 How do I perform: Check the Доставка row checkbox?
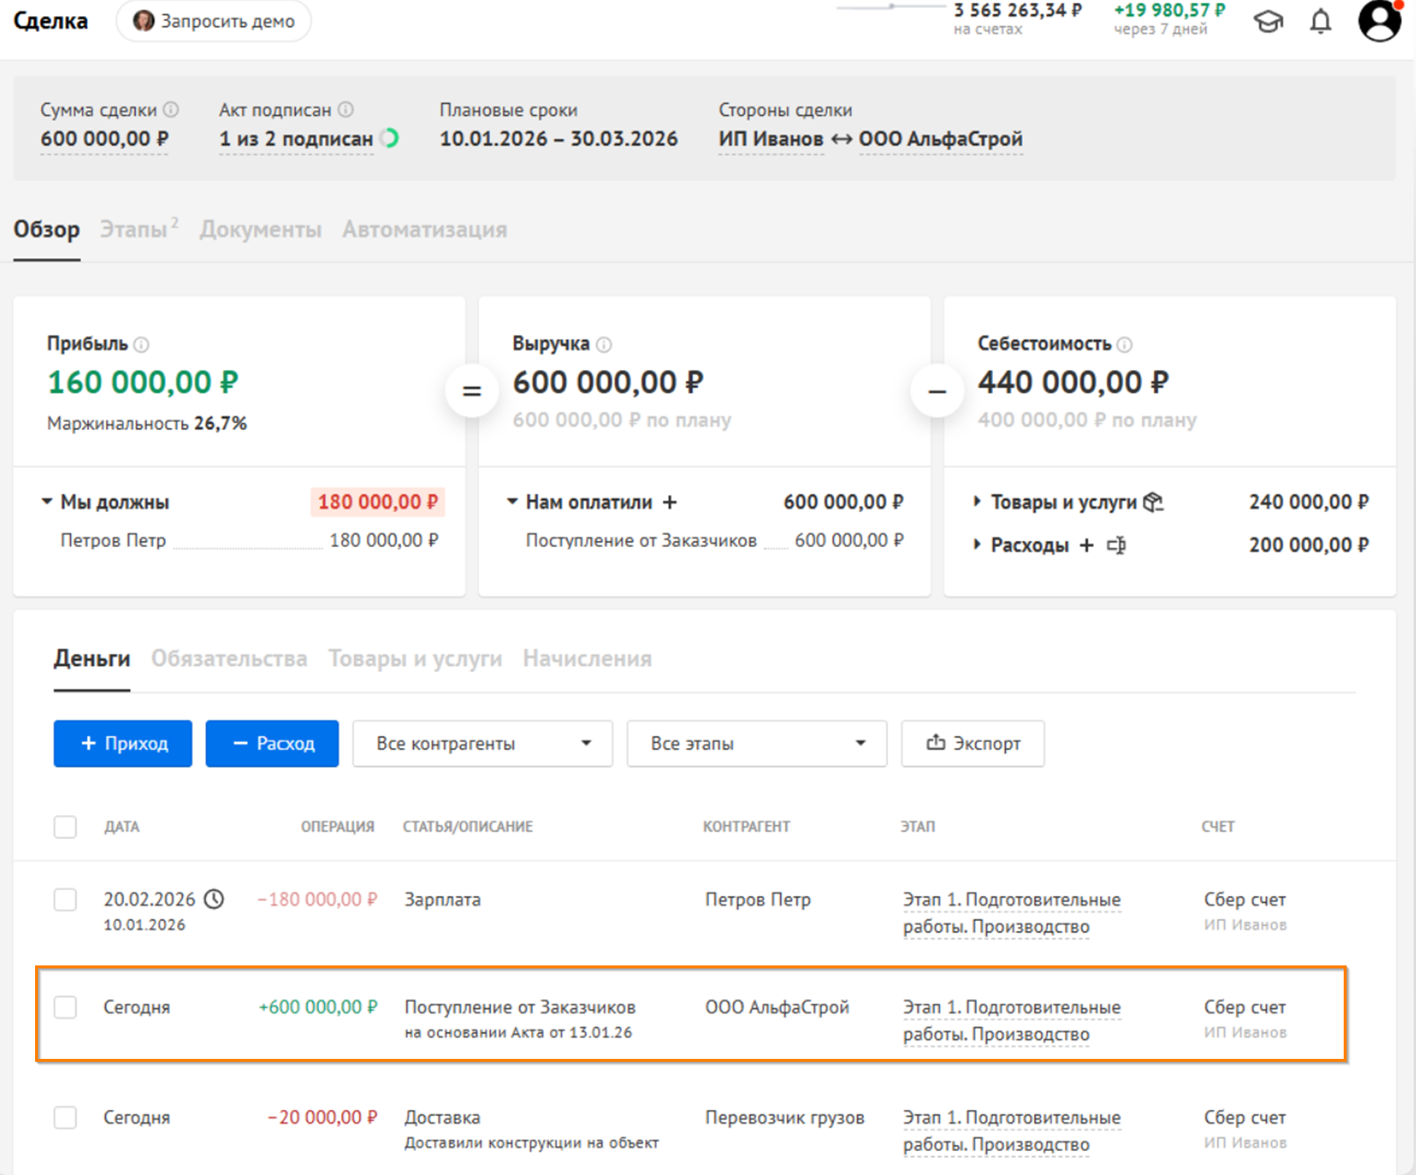point(65,1117)
